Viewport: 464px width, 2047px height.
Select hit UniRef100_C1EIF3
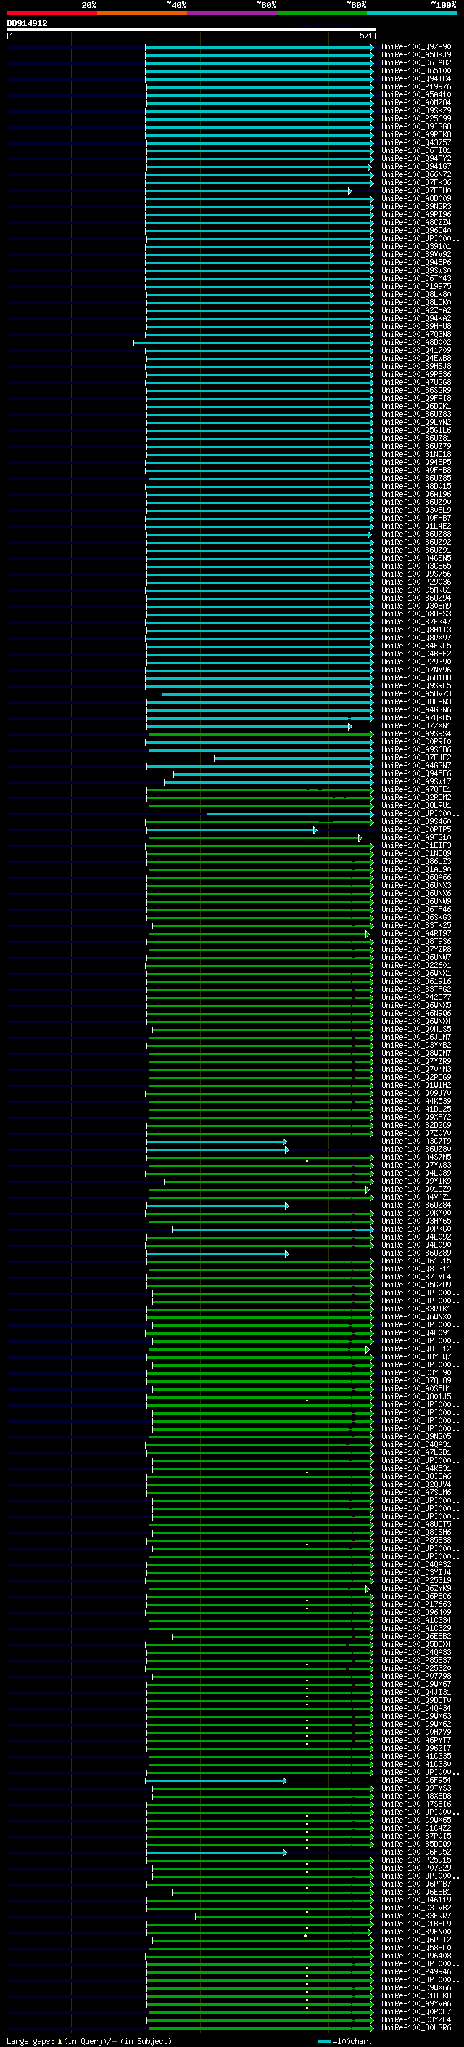pos(415,845)
